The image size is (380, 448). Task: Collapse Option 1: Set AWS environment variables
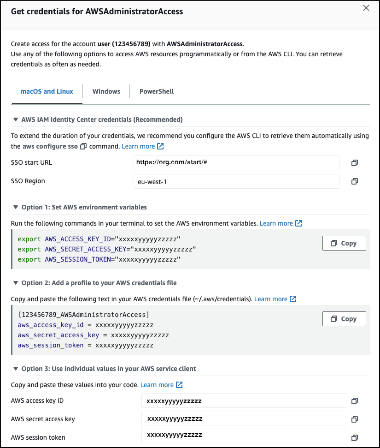[16, 208]
